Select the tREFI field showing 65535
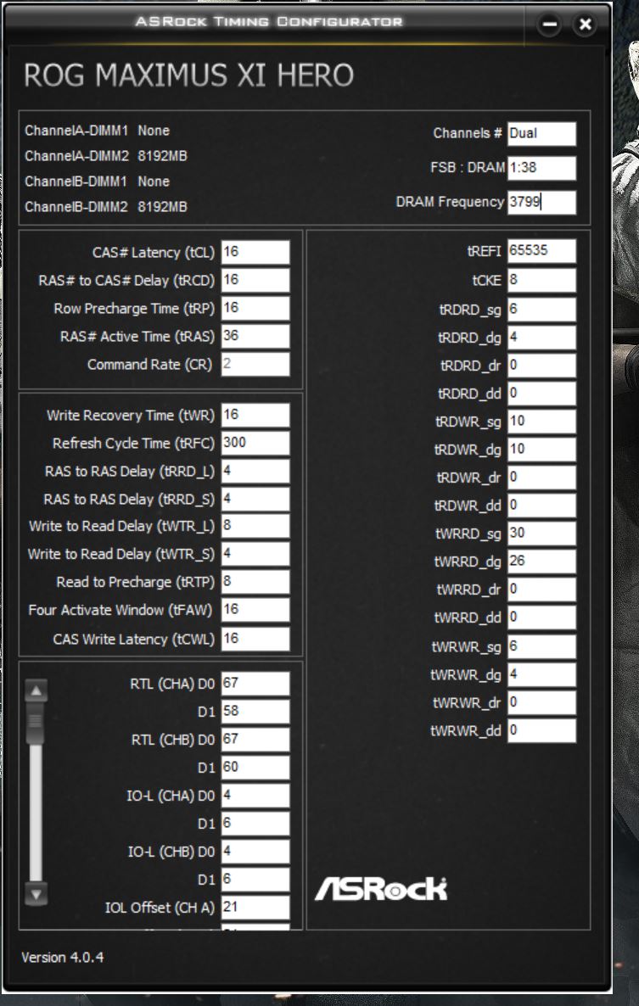 541,251
